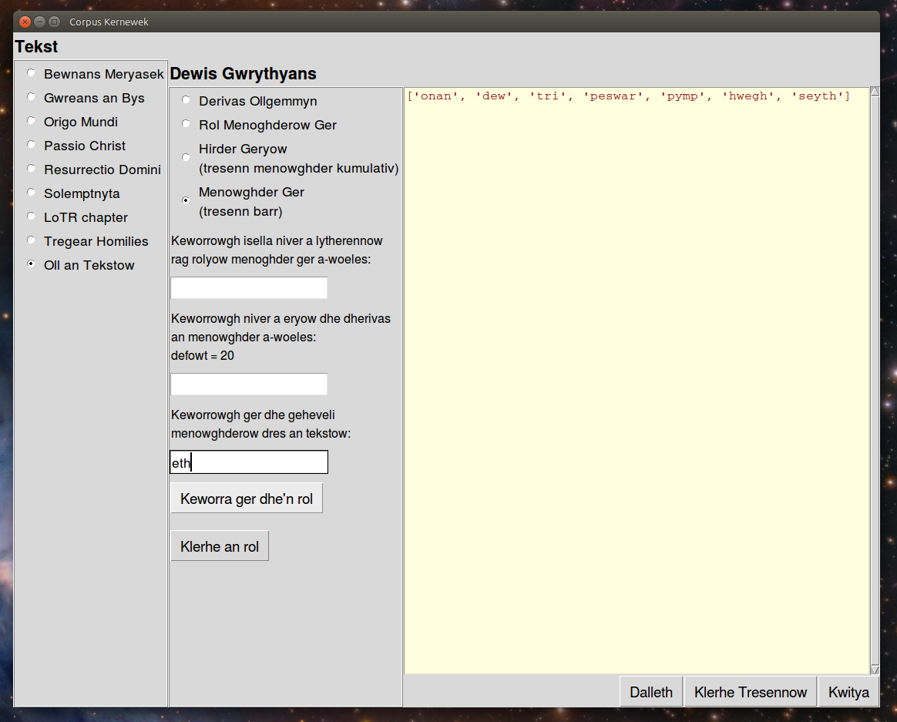Start analysis with Dalleth button

point(651,692)
